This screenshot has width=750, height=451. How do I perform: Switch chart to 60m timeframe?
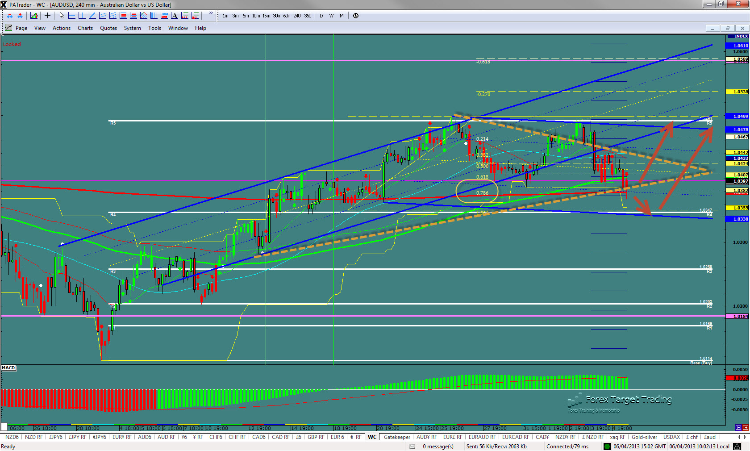coord(287,16)
